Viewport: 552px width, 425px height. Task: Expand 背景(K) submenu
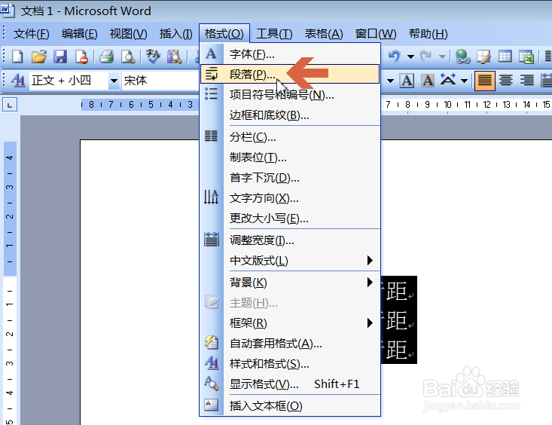coord(302,283)
